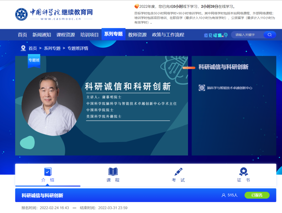Select the 介绍 clipboard icon
This screenshot has width=282, height=213.
point(48,172)
